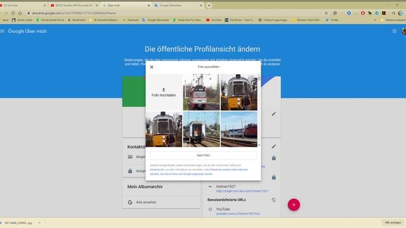
Task: Switch to the first YouTube browser tab
Action: click(23, 5)
